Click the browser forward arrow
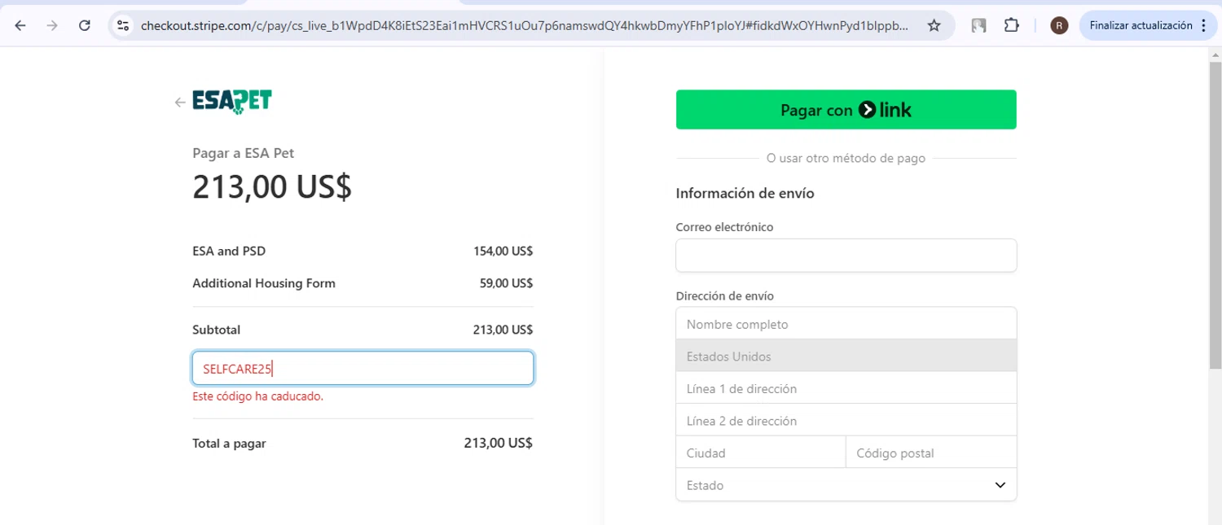The width and height of the screenshot is (1222, 525). coord(52,25)
